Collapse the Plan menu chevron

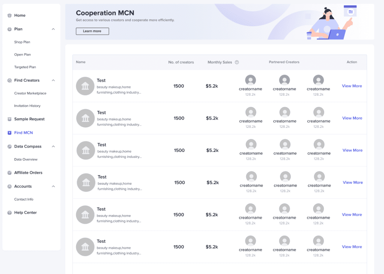53,29
